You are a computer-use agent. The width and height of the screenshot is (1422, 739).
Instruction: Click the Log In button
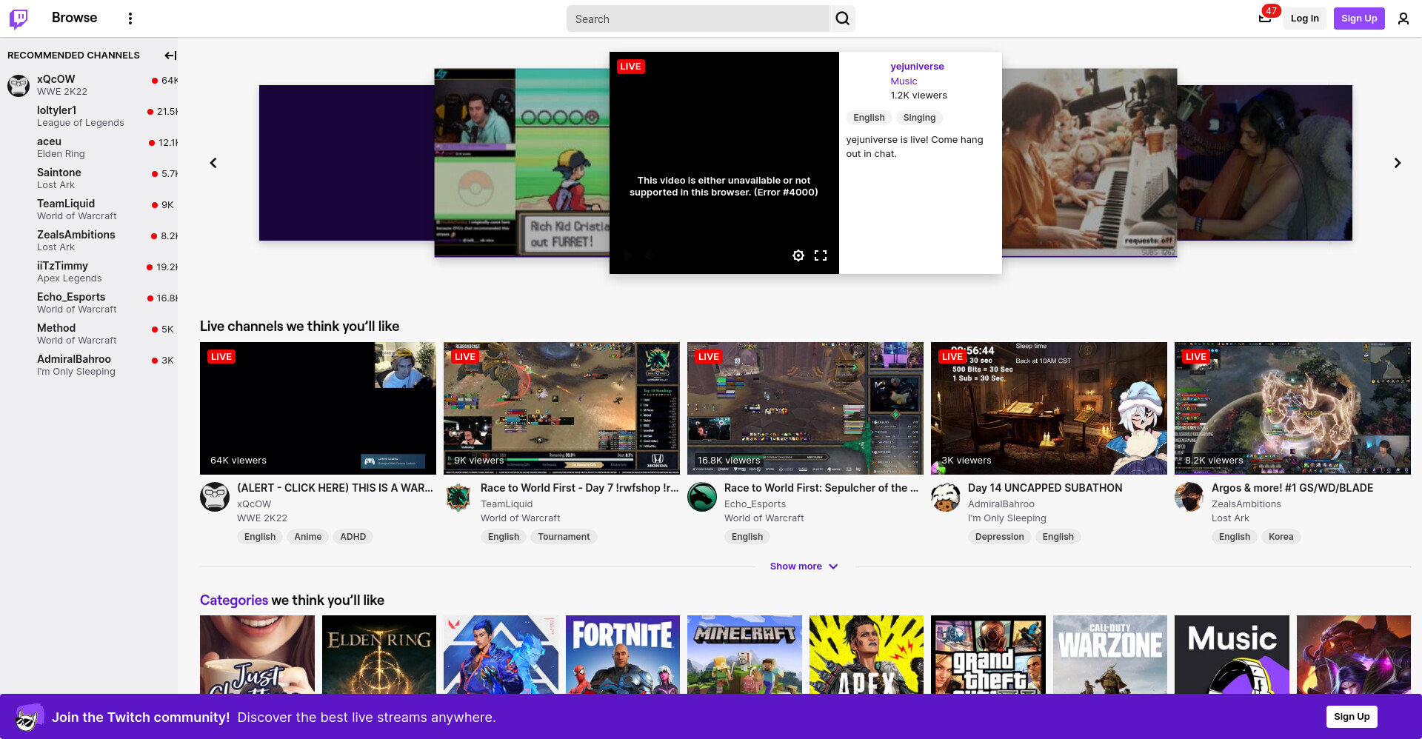(1304, 19)
